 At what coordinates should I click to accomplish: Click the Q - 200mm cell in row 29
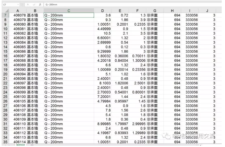click(69, 115)
